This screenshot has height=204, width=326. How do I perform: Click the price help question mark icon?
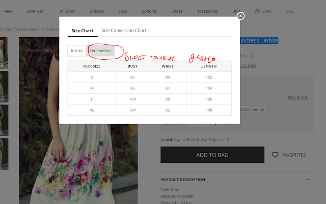pos(251,56)
